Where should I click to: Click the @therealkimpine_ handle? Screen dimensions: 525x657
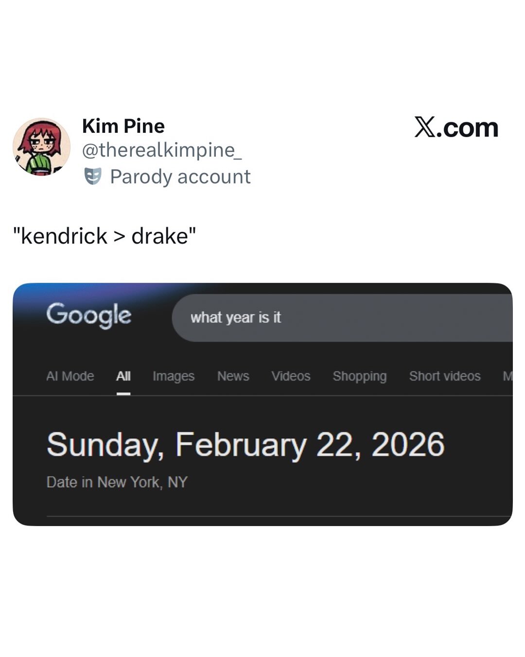click(162, 150)
